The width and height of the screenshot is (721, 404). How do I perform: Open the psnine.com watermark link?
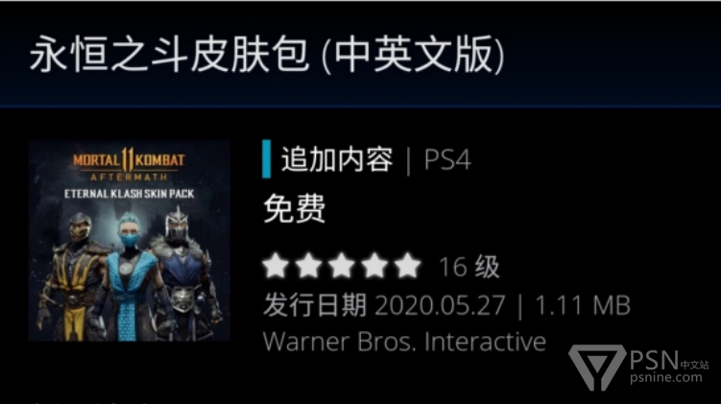(666, 378)
